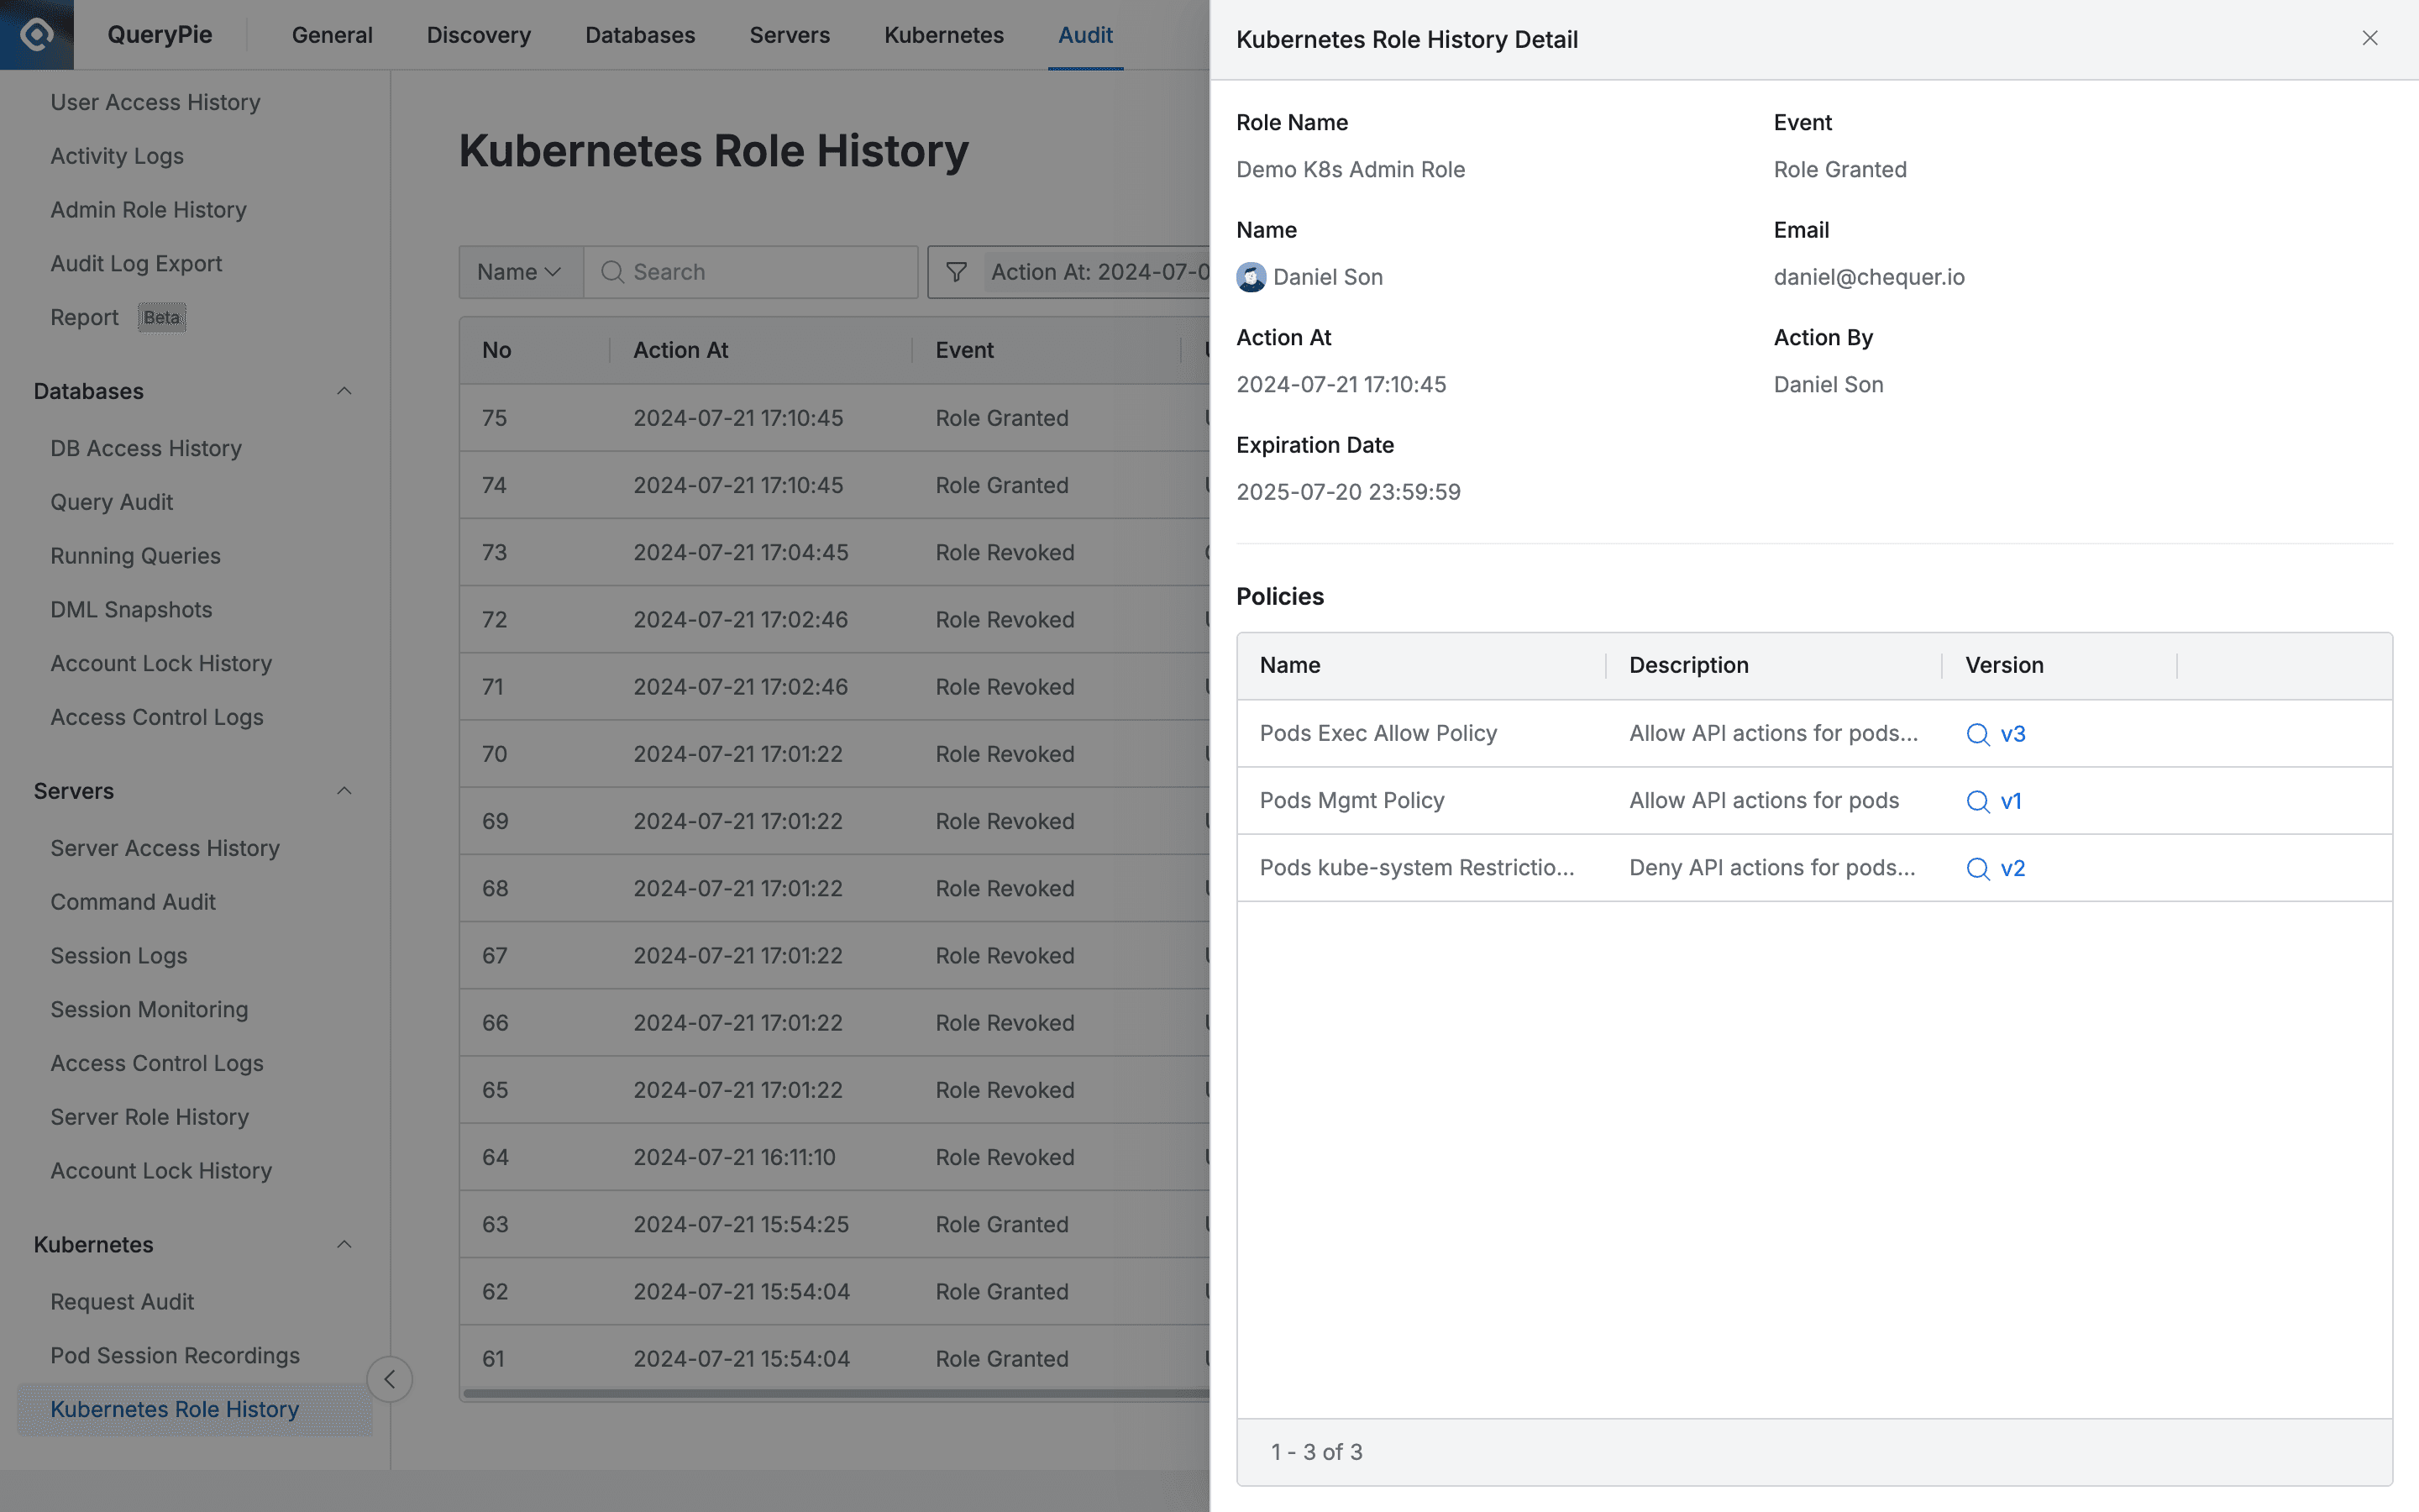Open the Report Beta page

85,316
